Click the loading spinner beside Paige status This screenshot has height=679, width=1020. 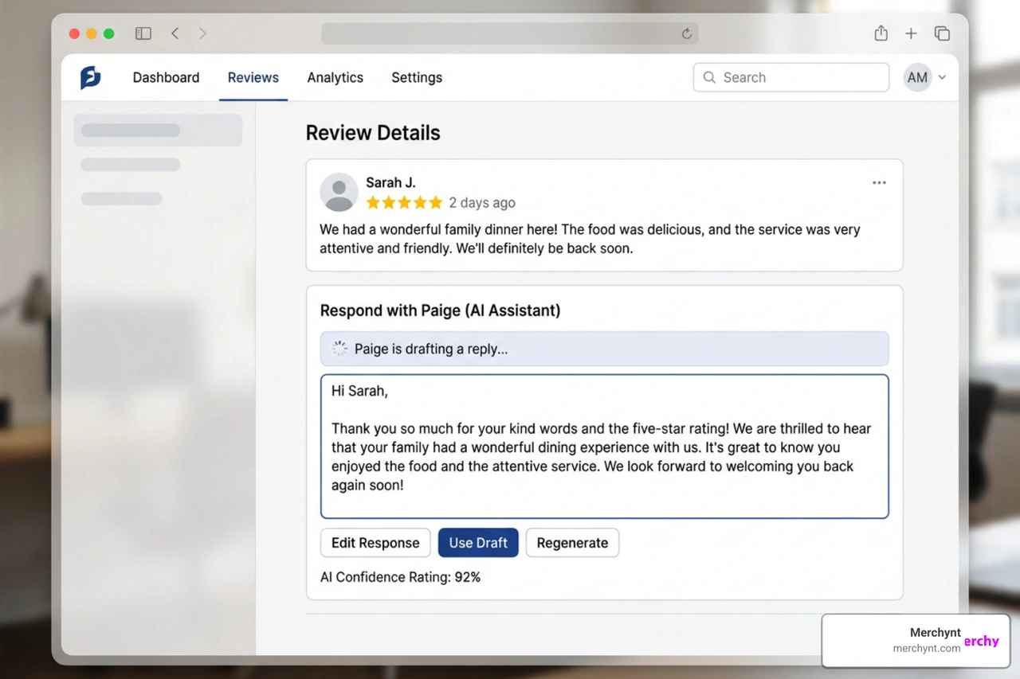pos(339,349)
